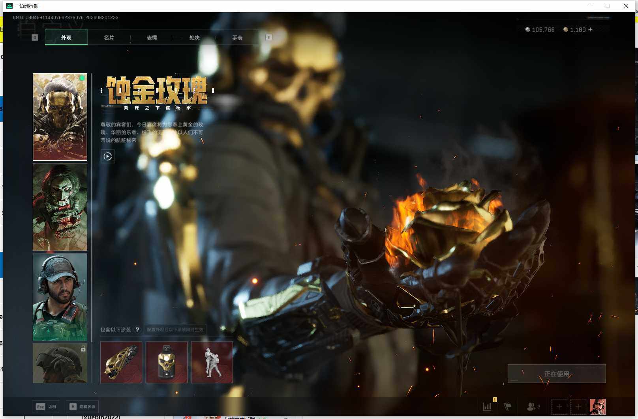Screen dimensions: 638x419
Task: Click the 蚀金玫瑰 skin title
Action: click(x=157, y=90)
